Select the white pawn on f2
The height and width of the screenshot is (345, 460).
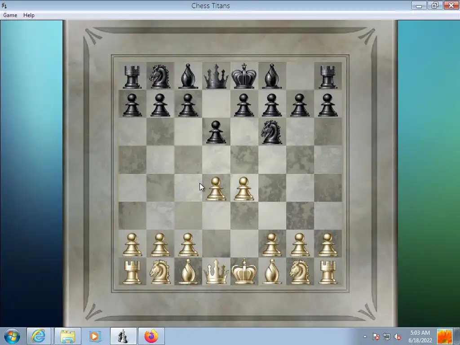click(x=272, y=245)
